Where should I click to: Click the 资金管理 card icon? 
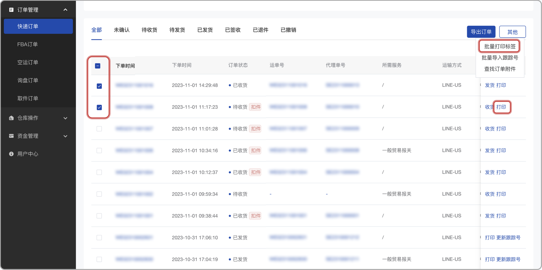pos(11,136)
